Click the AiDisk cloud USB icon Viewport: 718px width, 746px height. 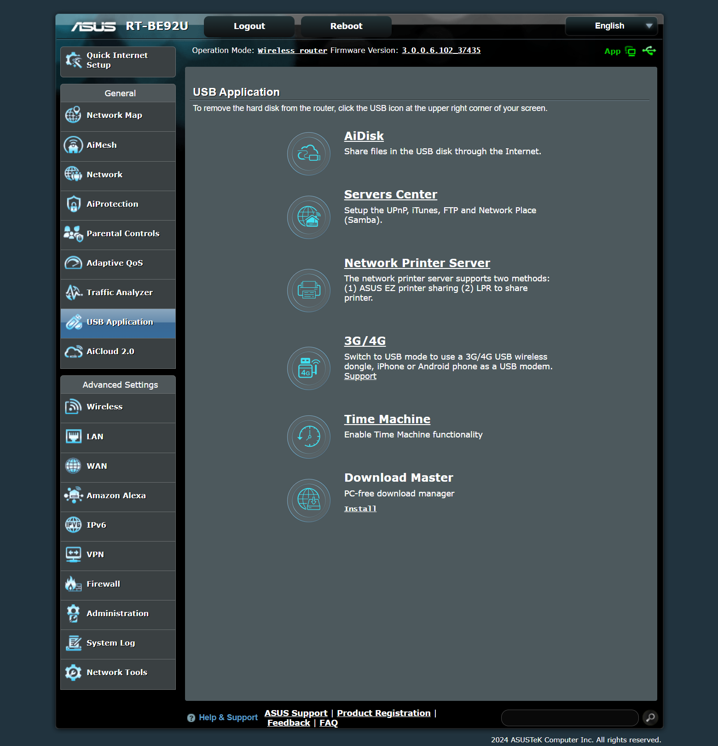(x=309, y=154)
